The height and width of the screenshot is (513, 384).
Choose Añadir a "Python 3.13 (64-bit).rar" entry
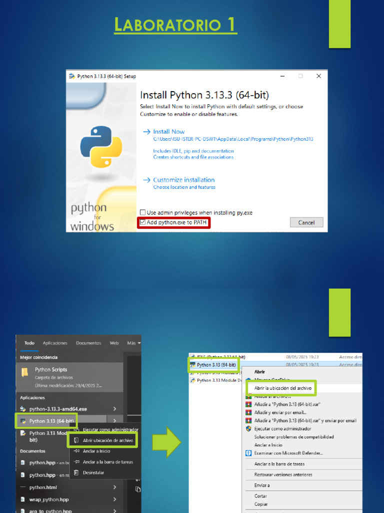[x=287, y=404]
